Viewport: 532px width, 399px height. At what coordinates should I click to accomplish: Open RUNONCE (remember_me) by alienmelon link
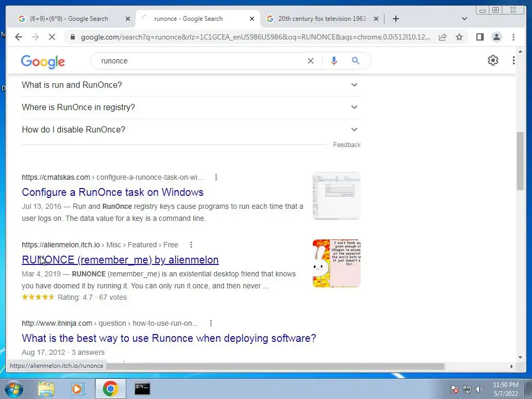coord(120,260)
